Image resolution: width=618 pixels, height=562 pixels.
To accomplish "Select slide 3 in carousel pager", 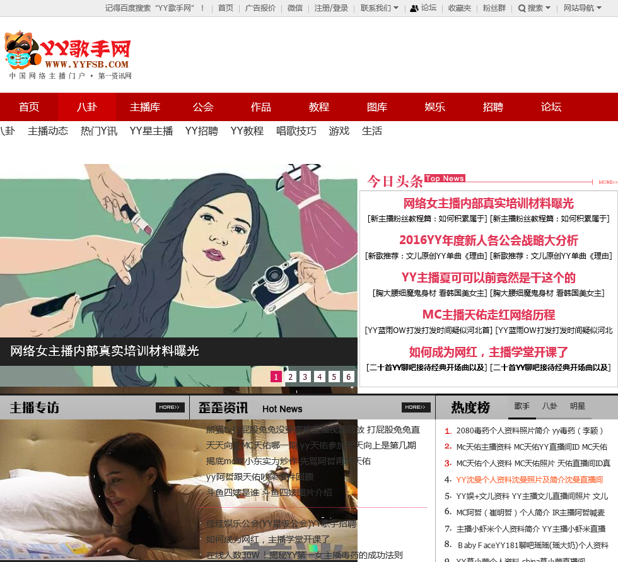I will (305, 377).
